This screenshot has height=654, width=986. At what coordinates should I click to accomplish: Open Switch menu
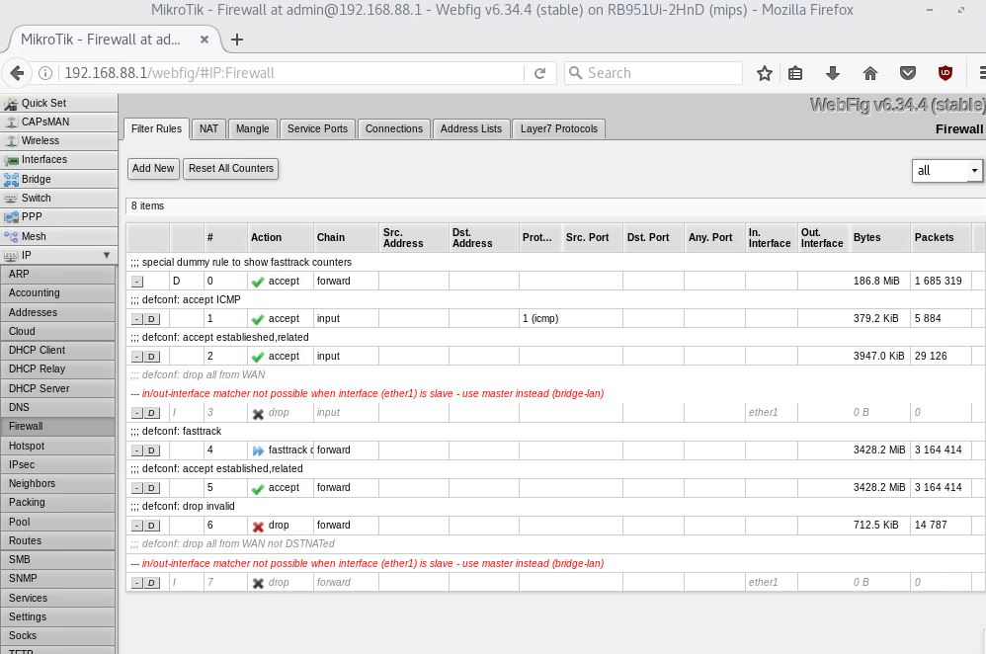(58, 198)
